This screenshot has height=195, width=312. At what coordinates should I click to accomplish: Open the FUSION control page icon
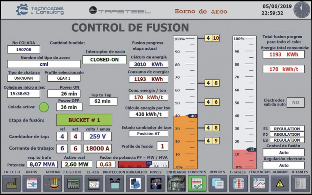73,183
